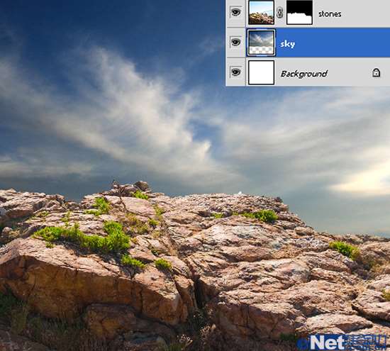
Task: Hide the Background layer eye icon
Action: [236, 72]
